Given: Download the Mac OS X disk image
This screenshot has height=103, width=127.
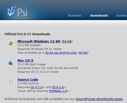Looking at the screenshot, I should (x=25, y=60).
